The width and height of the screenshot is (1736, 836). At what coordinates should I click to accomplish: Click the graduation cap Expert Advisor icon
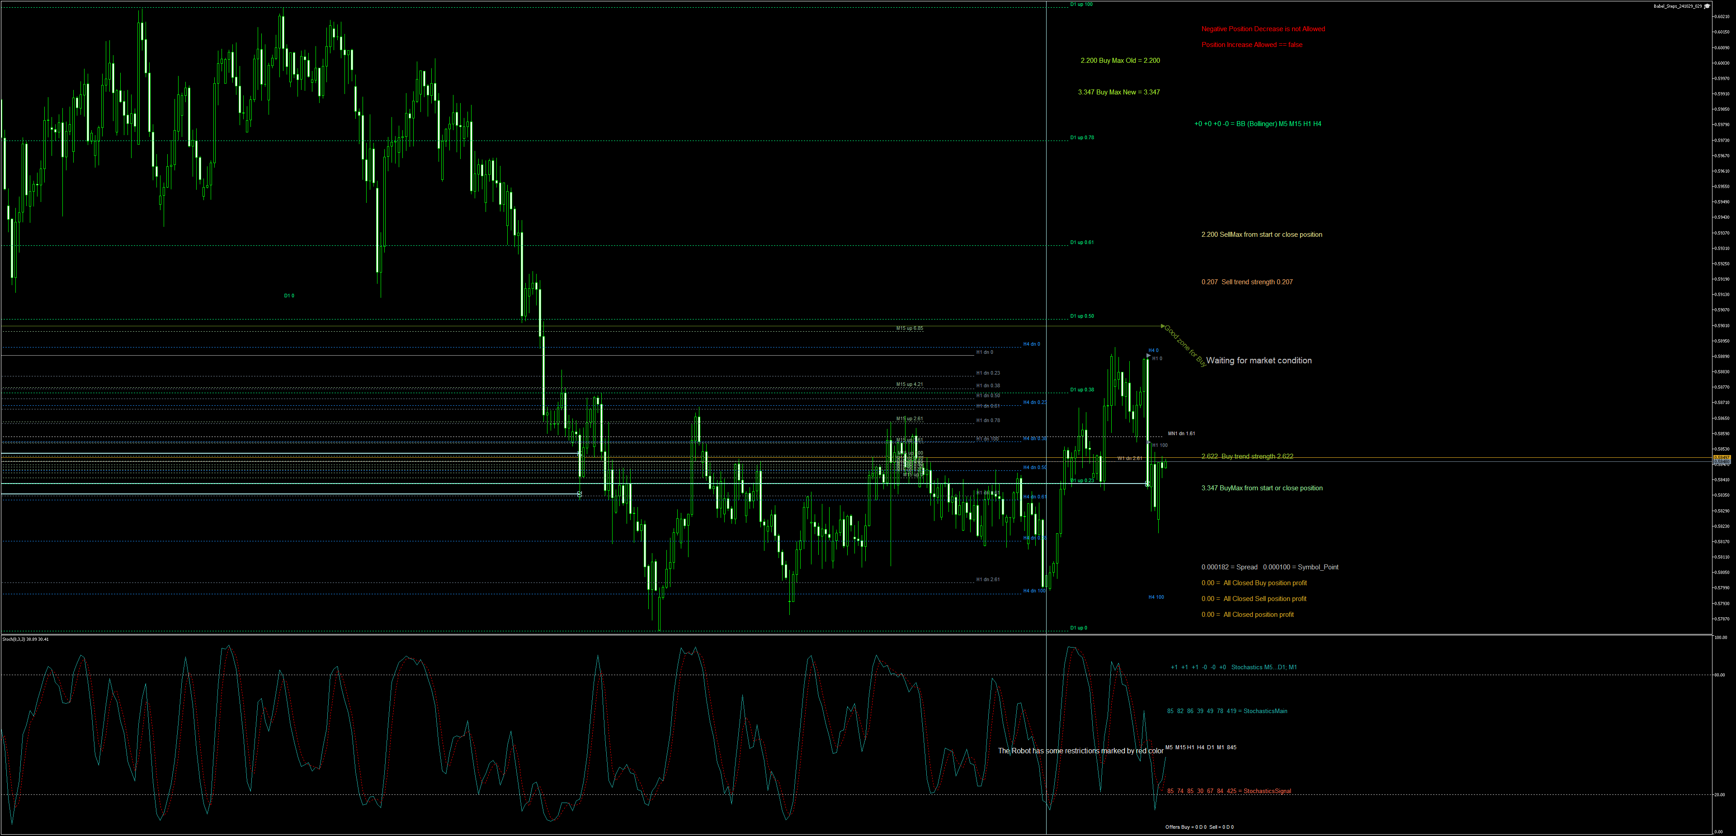tap(1707, 6)
